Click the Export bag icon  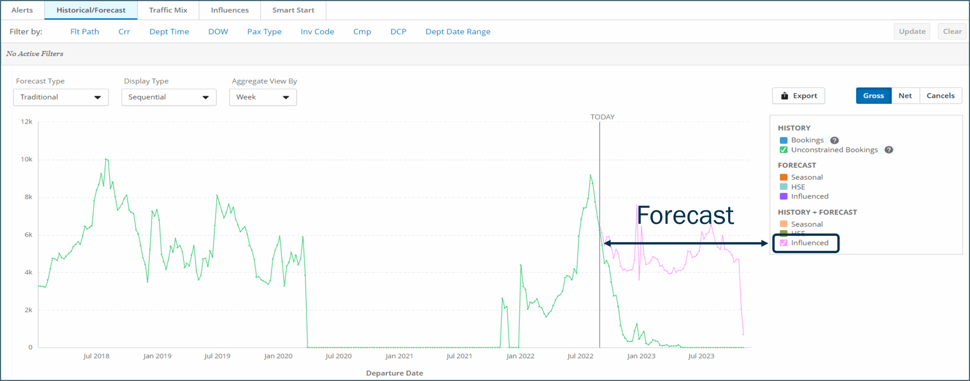(784, 96)
